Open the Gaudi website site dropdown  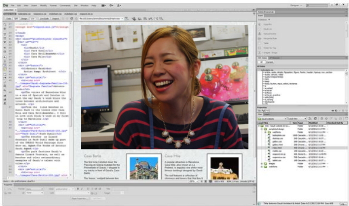pyautogui.click(x=272, y=119)
